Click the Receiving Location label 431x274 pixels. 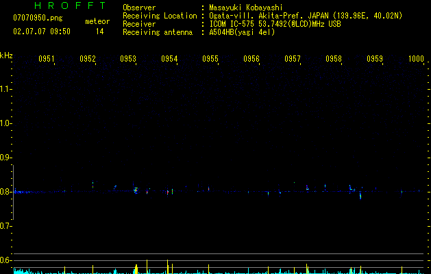160,16
